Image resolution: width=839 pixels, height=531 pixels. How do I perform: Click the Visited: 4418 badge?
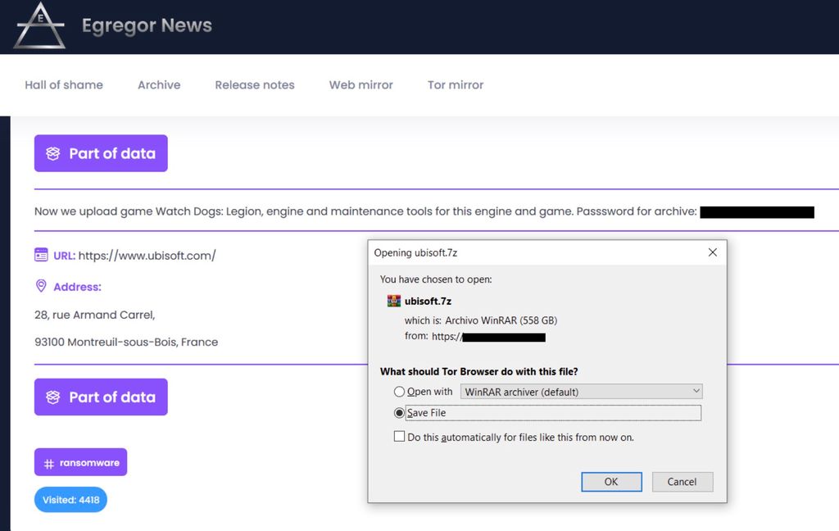click(x=70, y=499)
